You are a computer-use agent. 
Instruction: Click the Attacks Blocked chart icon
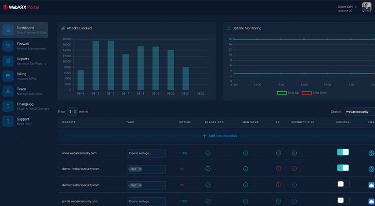pos(63,28)
